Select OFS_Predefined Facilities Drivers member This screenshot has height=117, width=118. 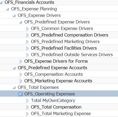pyautogui.click(x=64, y=48)
